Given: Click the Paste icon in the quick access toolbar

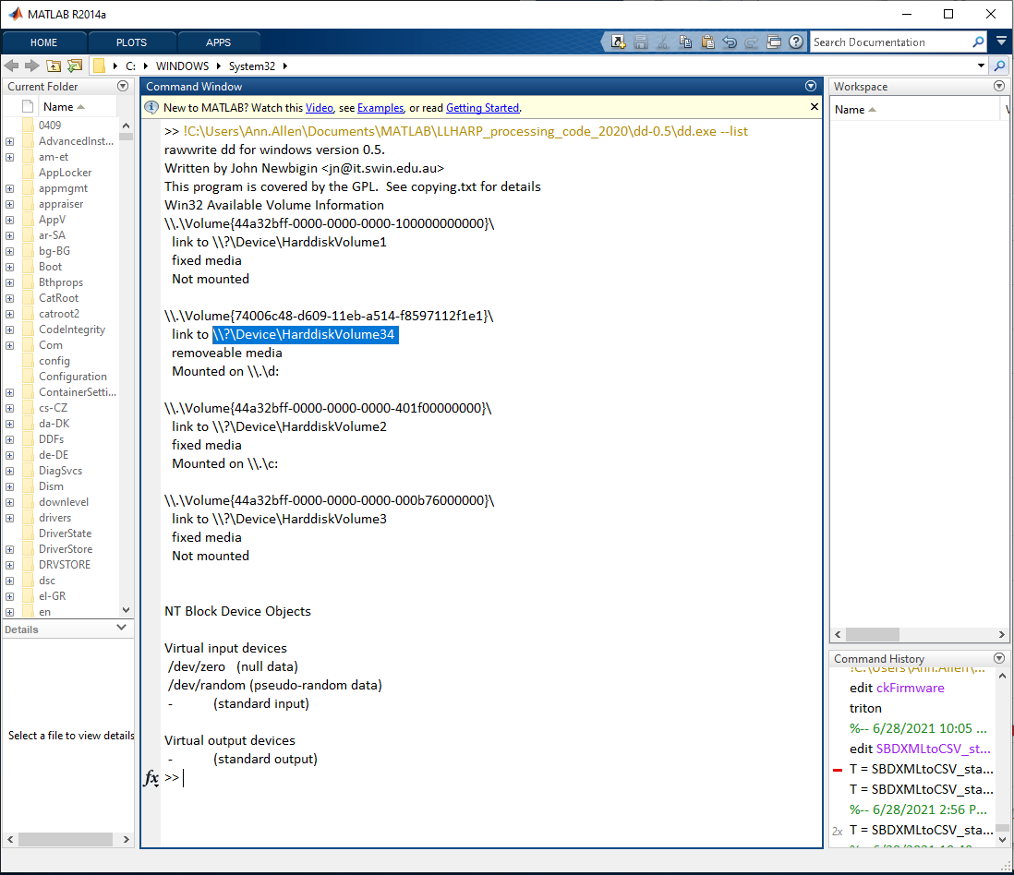Looking at the screenshot, I should tap(707, 42).
